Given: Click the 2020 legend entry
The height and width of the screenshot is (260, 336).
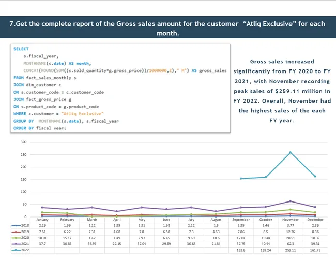Looking at the screenshot, I should [x=20, y=238].
